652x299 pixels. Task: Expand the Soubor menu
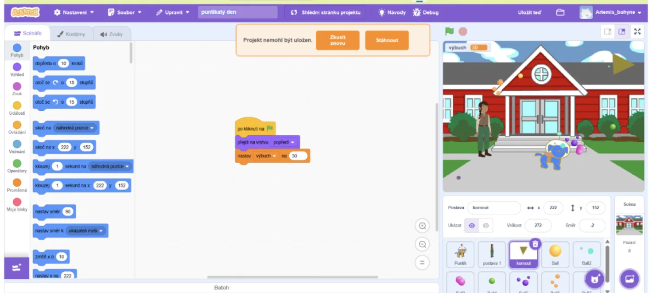(124, 12)
